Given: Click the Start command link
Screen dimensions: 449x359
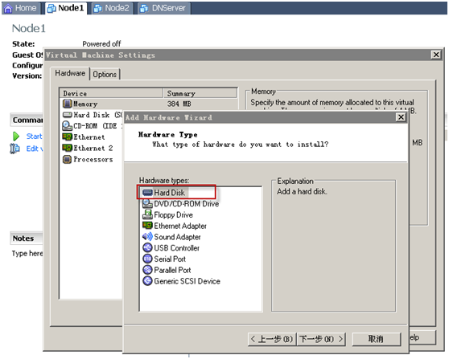Looking at the screenshot, I should (x=34, y=137).
